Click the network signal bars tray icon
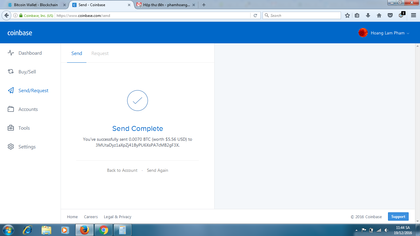Screen dimensions: 420x236 [379, 230]
